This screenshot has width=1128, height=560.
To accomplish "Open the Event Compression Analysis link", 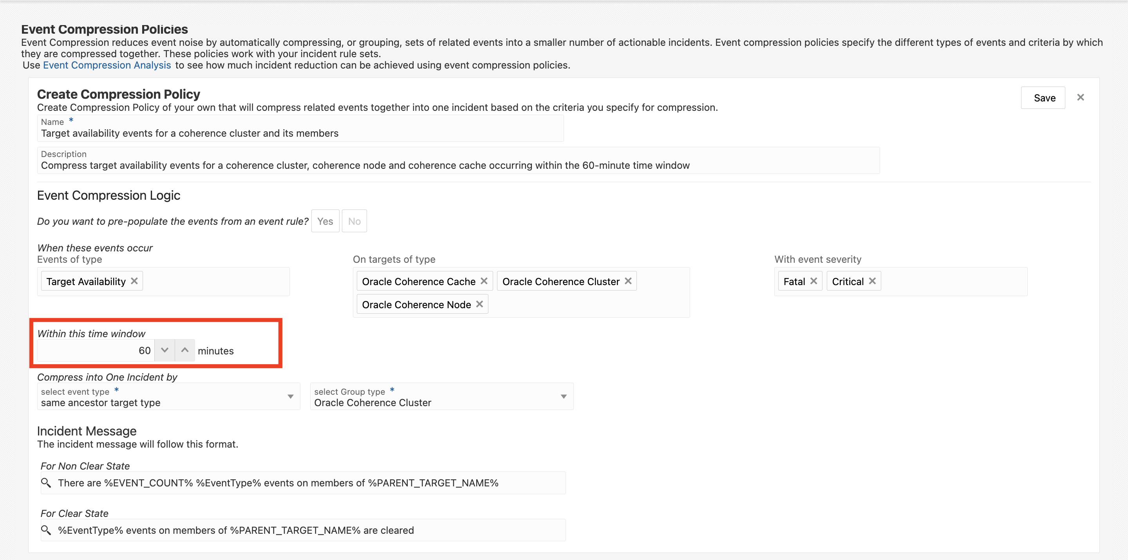I will [x=107, y=65].
